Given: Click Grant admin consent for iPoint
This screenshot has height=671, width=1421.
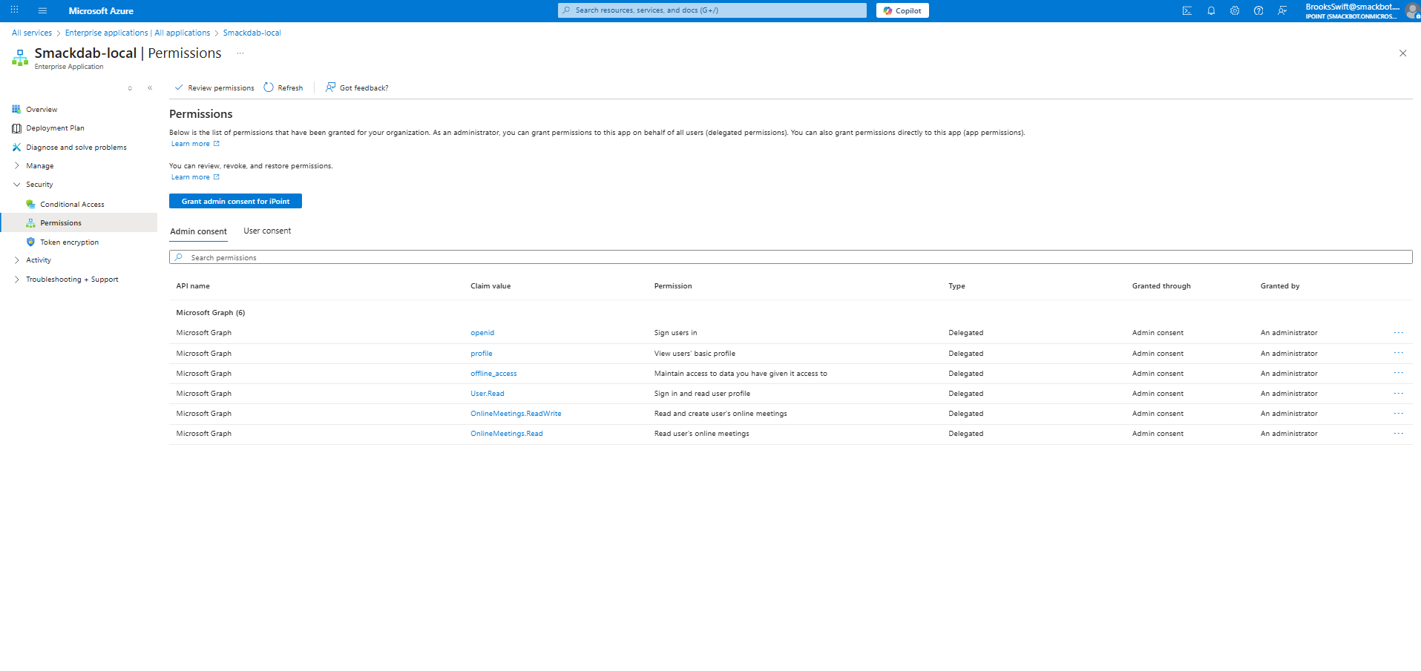Looking at the screenshot, I should [235, 201].
